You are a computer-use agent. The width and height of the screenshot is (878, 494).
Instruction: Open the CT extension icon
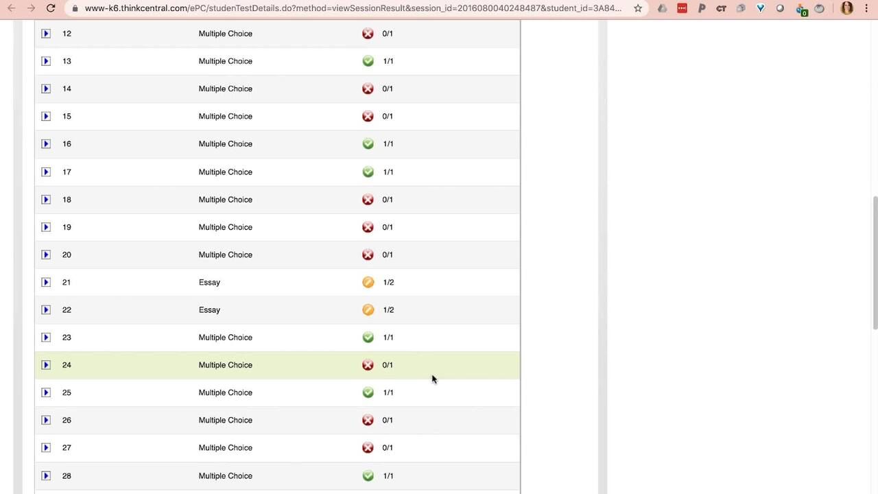pyautogui.click(x=721, y=8)
